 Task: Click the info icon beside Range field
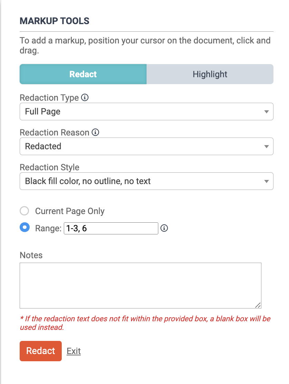pos(165,228)
